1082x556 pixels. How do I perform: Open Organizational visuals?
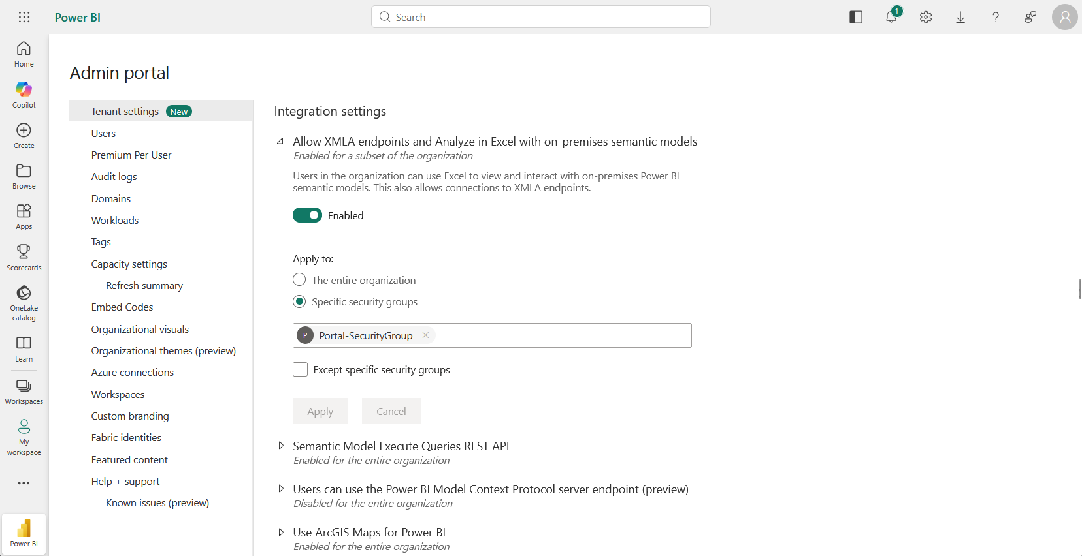point(140,329)
